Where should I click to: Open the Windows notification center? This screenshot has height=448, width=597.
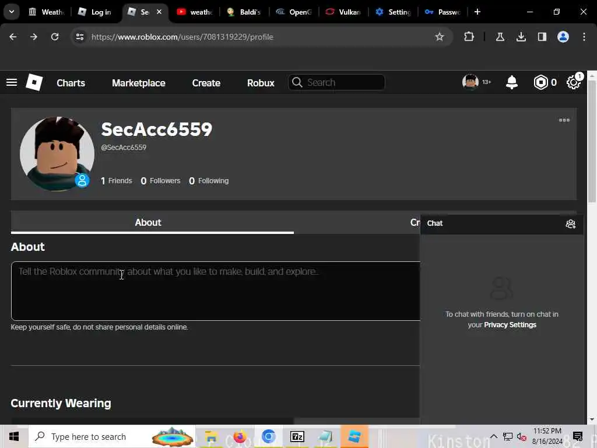click(x=578, y=436)
